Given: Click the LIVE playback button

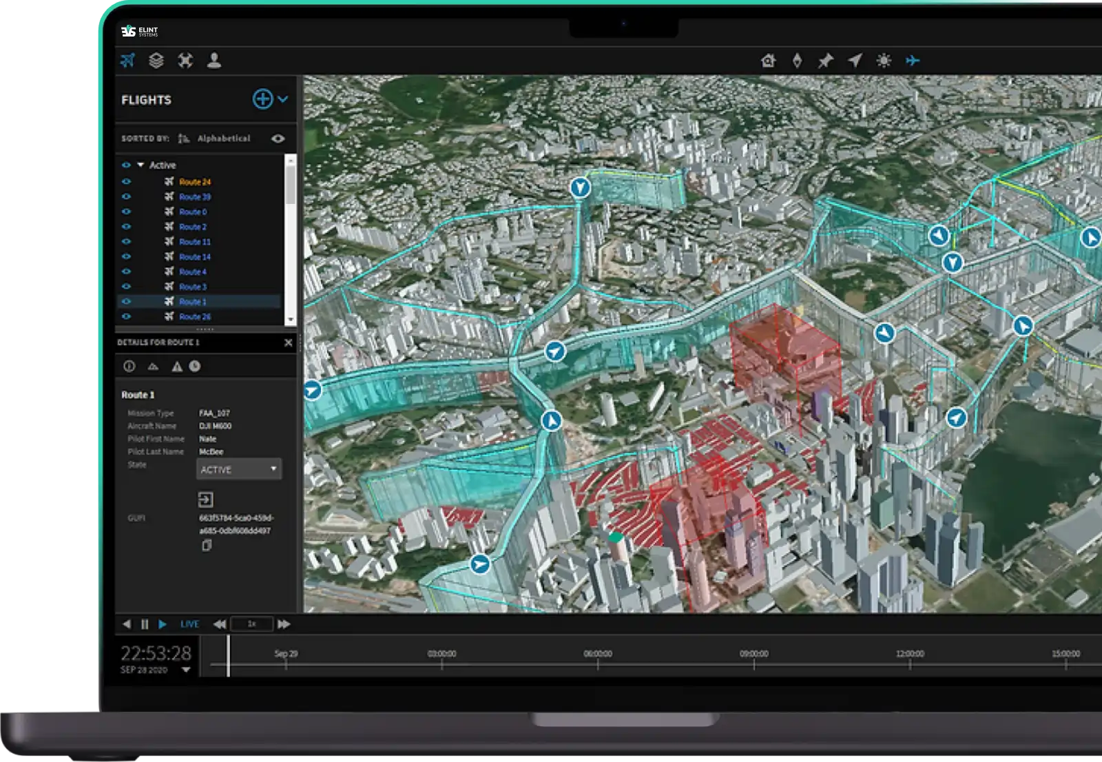Looking at the screenshot, I should 189,624.
